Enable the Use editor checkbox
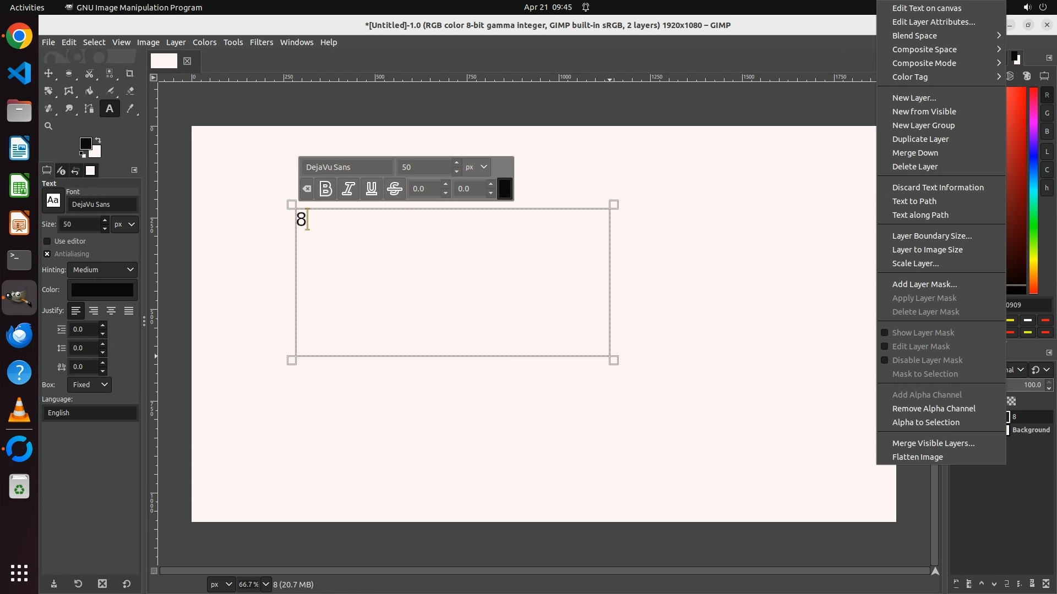1057x594 pixels. [x=47, y=241]
